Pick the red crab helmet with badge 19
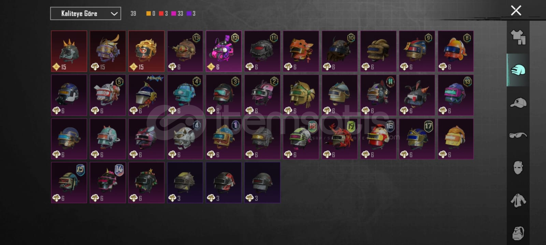 (x=340, y=138)
